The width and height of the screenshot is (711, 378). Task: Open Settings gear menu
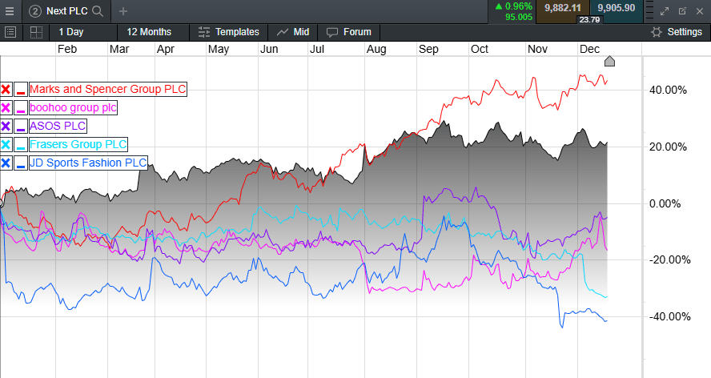click(x=677, y=32)
